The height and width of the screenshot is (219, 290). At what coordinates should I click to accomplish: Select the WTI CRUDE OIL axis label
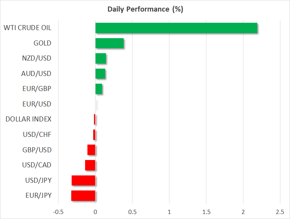pos(27,28)
